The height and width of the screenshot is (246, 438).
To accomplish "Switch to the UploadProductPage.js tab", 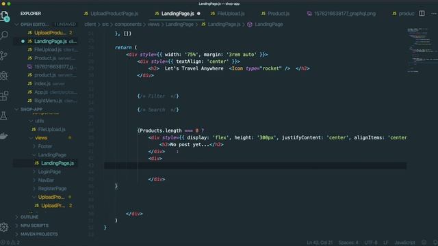I will click(111, 14).
